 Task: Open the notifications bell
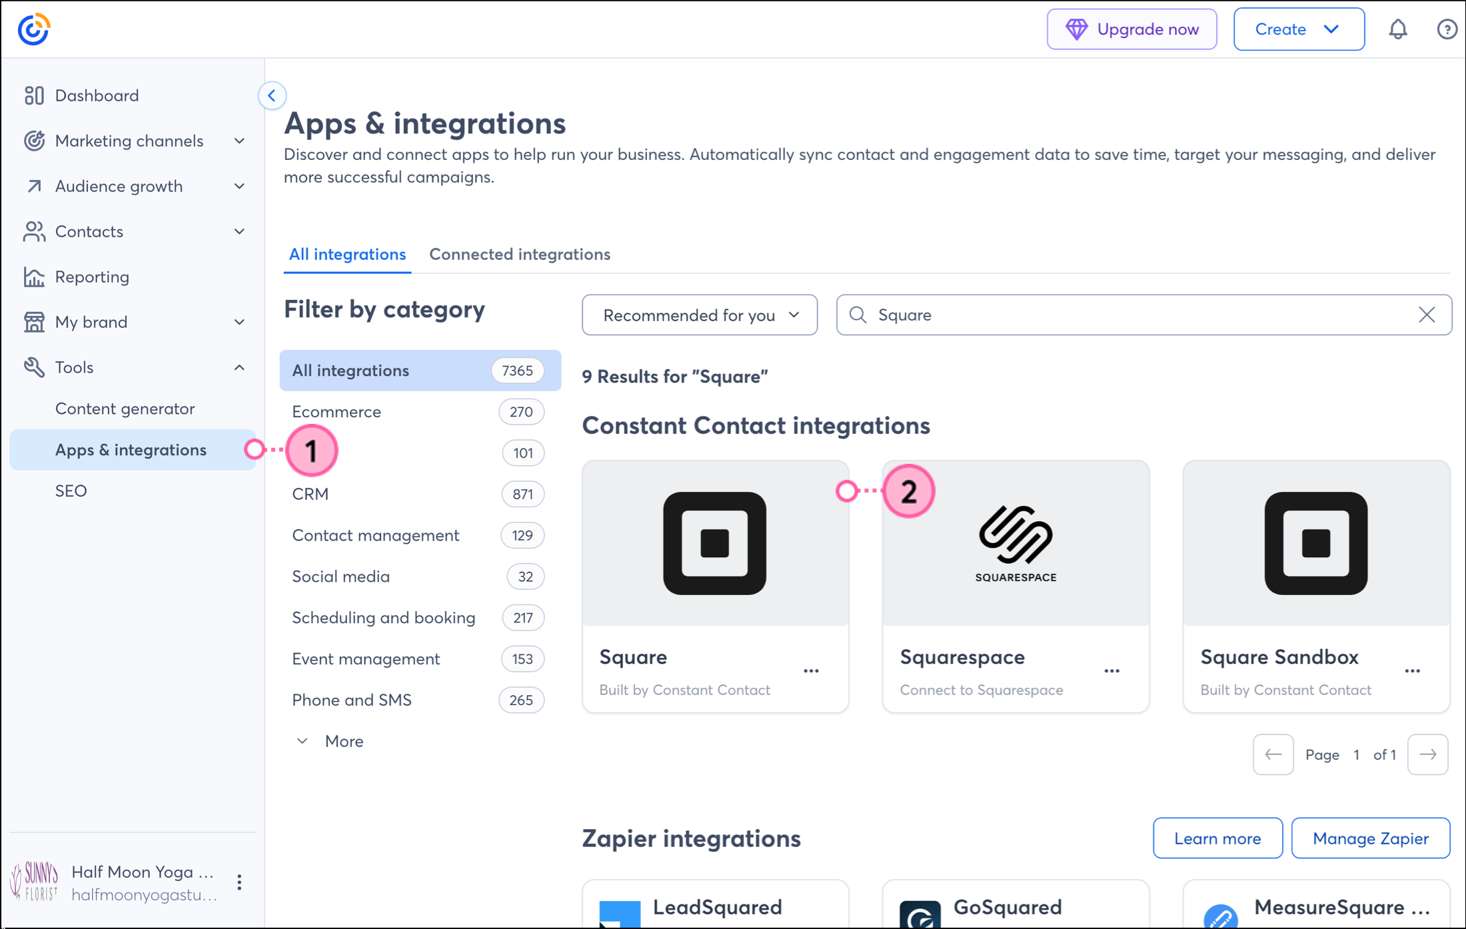coord(1398,29)
